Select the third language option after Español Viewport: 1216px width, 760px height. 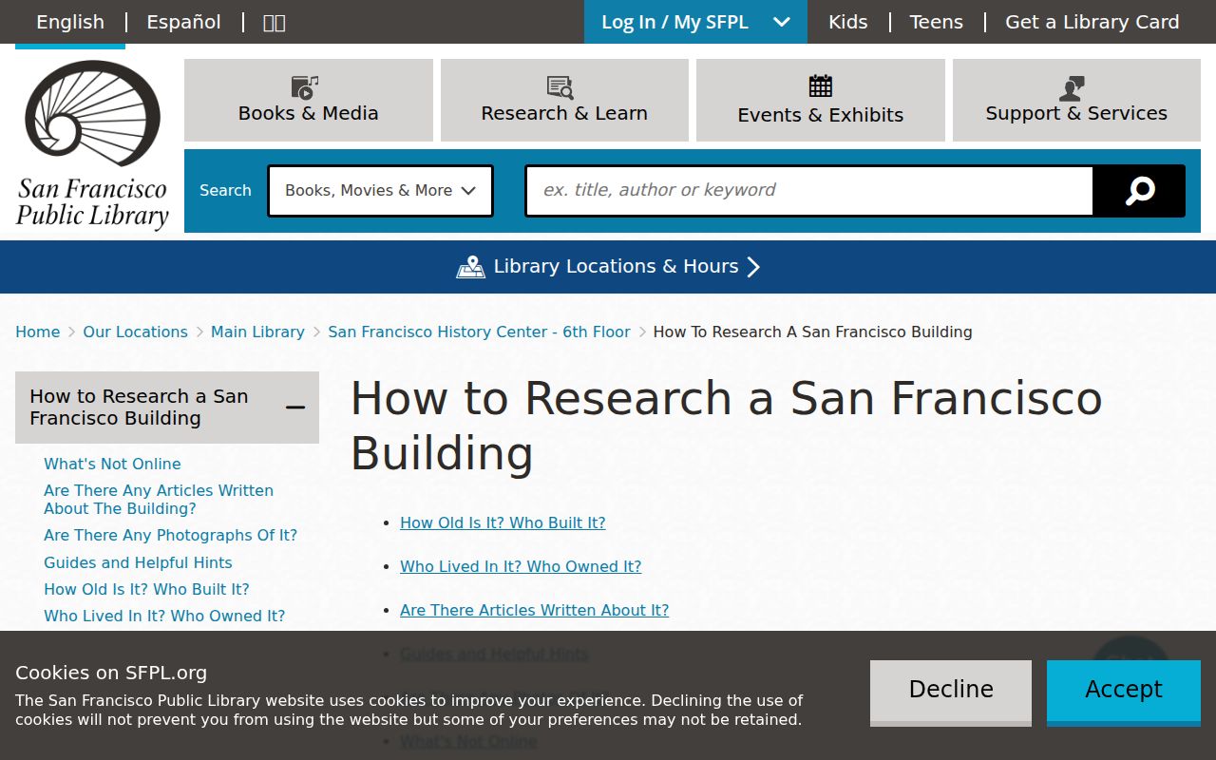274,22
